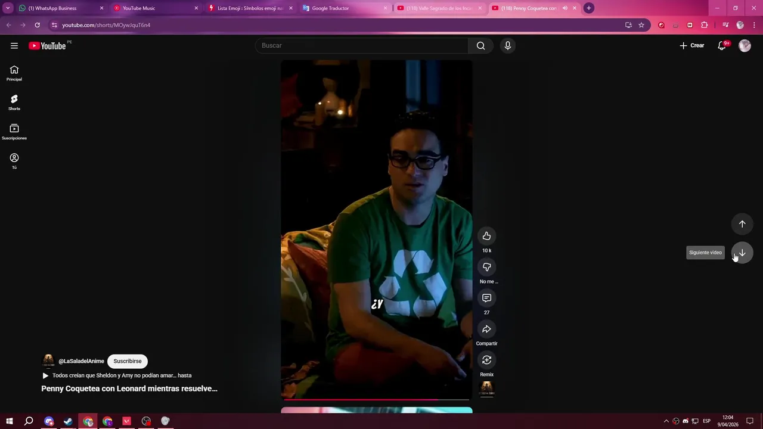
Task: Mute the Penny Coquetea tab audio
Action: point(565,8)
